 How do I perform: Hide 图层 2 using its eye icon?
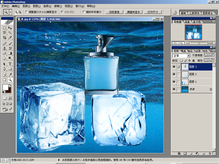[x=174, y=74]
